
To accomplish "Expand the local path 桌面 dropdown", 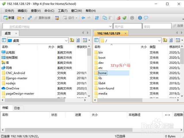I will coord(66,41).
